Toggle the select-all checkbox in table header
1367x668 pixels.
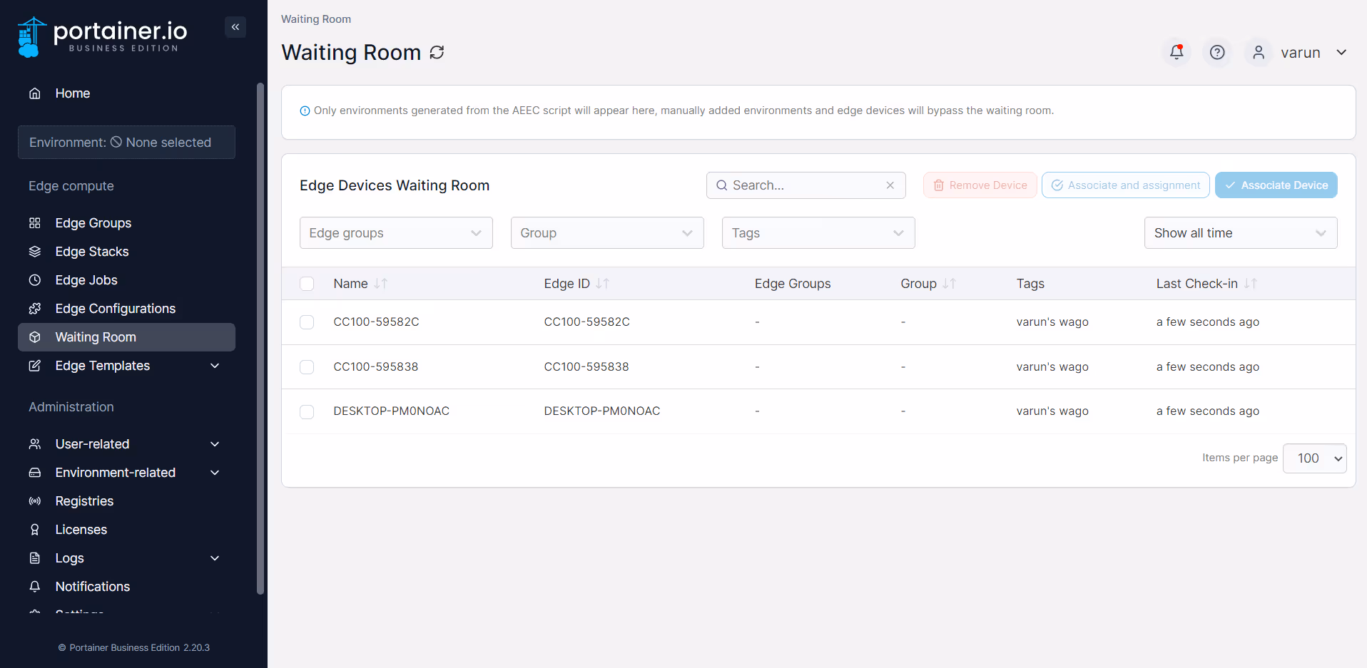[x=307, y=284]
